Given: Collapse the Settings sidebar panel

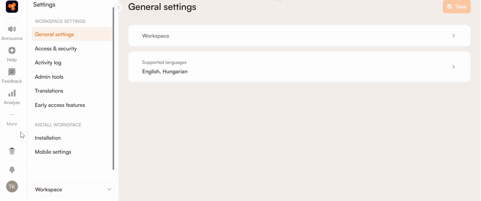Looking at the screenshot, I should (119, 7).
